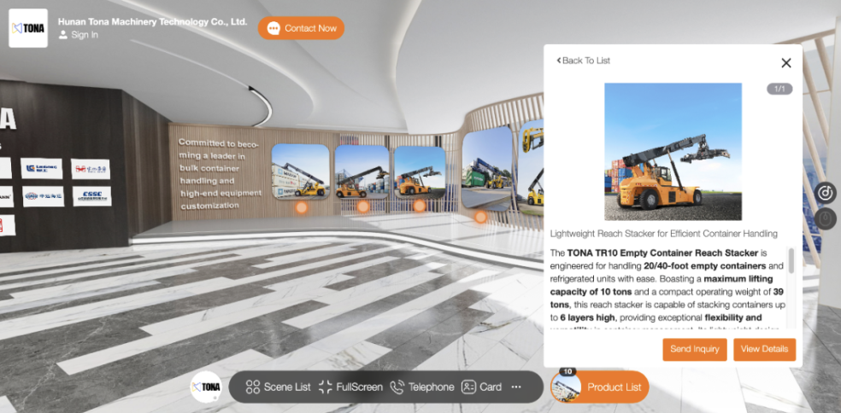Open the business Card
Viewport: 841px width, 413px height.
[x=481, y=387]
